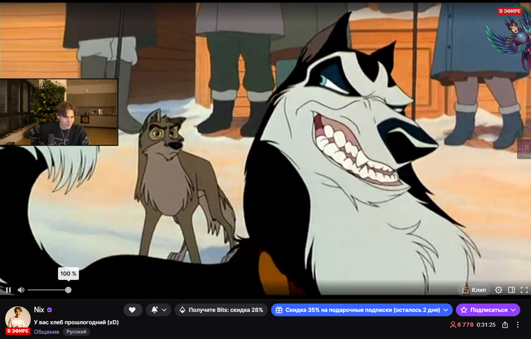Open the notification bell dropdown
The height and width of the screenshot is (339, 531).
coord(159,310)
